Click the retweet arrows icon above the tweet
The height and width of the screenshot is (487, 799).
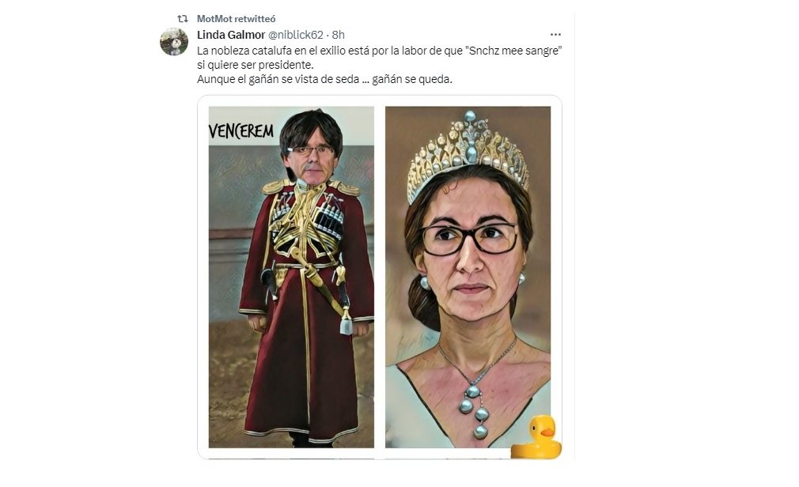(x=182, y=18)
